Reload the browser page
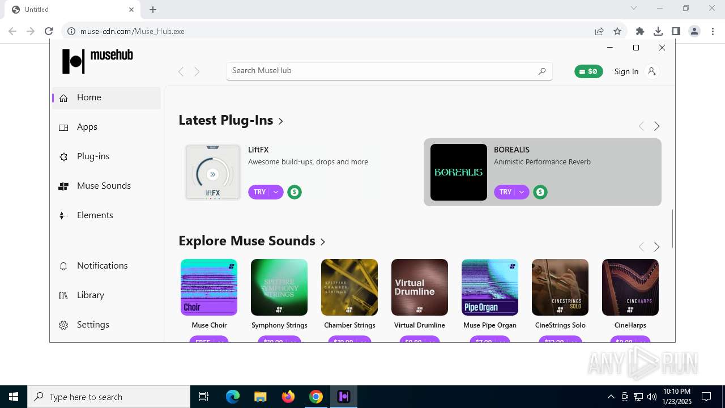Screen dimensions: 725x408 (x=49, y=31)
